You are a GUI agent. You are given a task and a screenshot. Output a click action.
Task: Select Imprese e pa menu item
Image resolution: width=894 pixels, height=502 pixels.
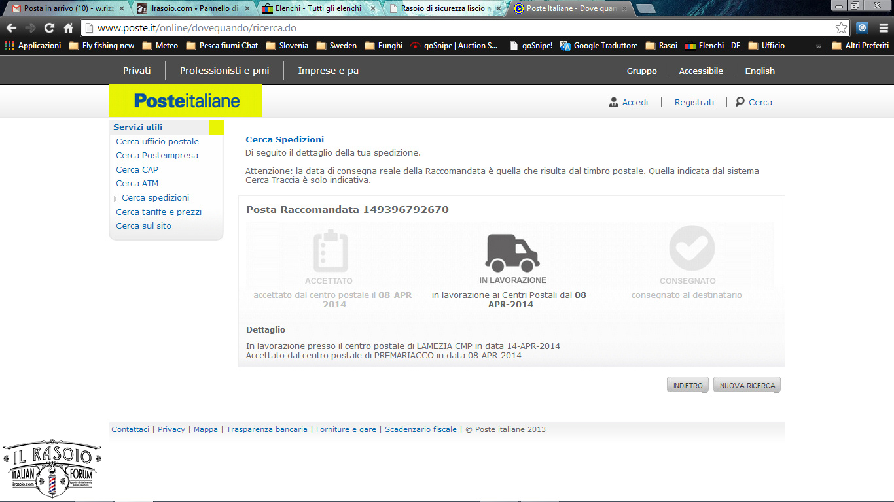click(328, 71)
